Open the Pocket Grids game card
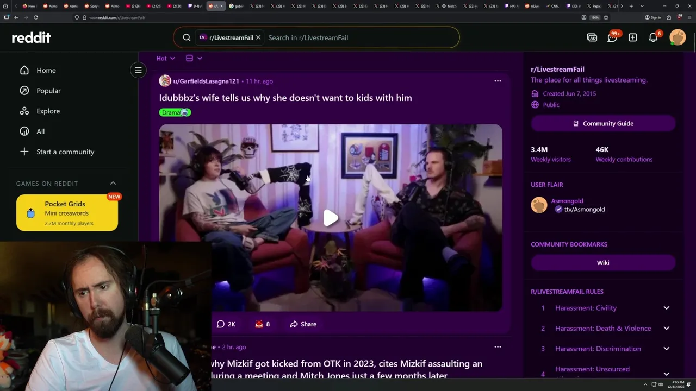Image resolution: width=696 pixels, height=391 pixels. pyautogui.click(x=67, y=213)
